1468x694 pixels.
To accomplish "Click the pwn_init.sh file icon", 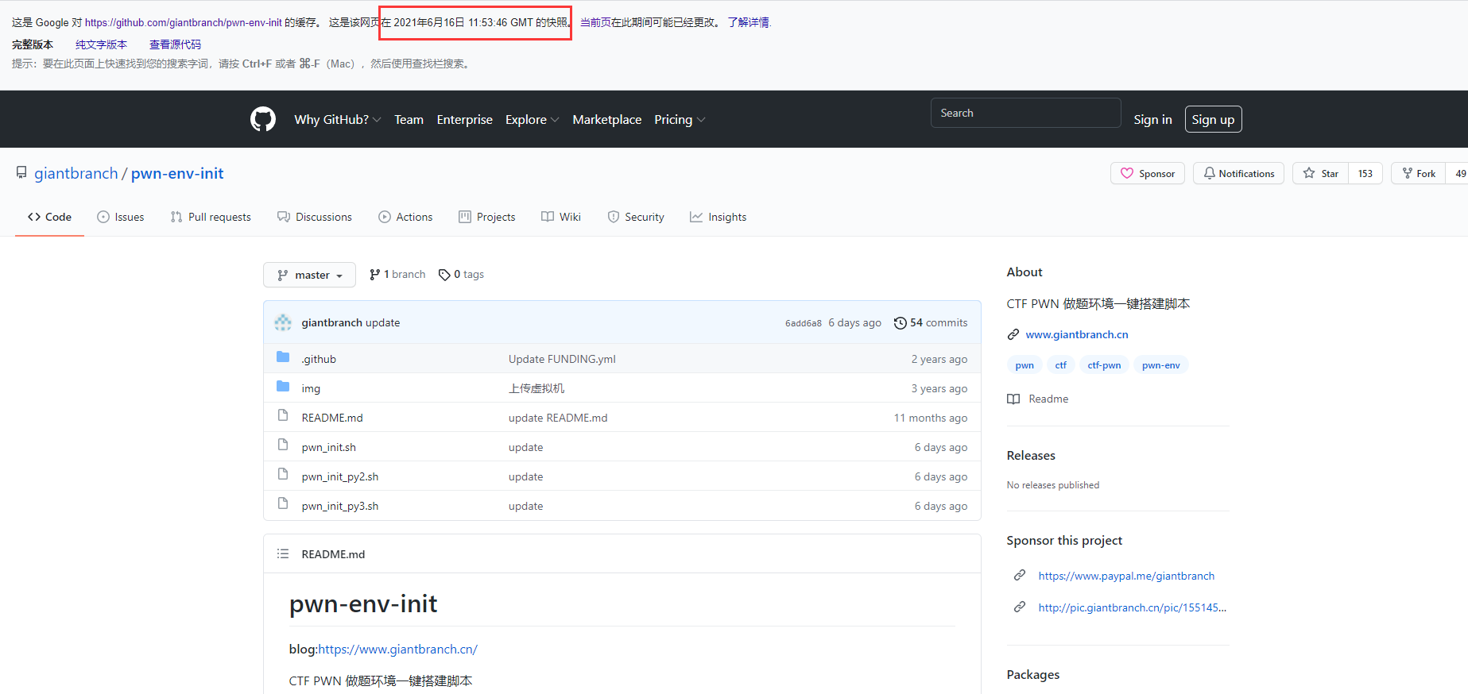I will point(283,445).
